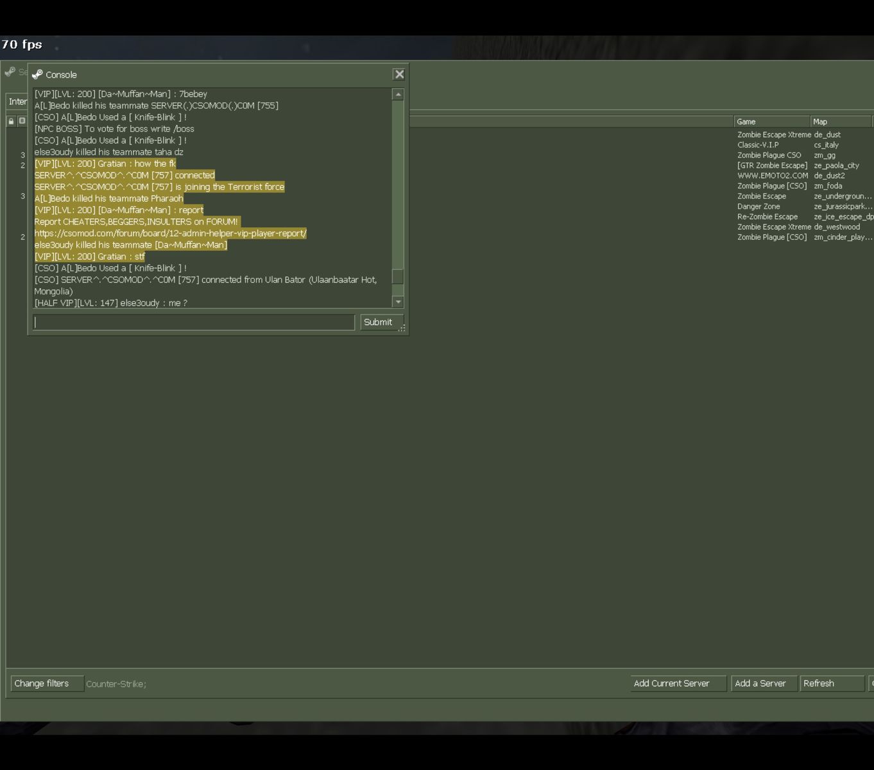Click the bot column icon beside the lock
This screenshot has width=874, height=770.
point(22,121)
